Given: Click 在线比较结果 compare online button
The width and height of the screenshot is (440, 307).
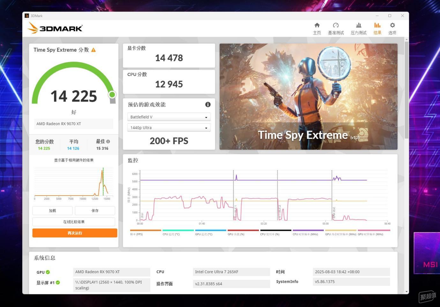Looking at the screenshot, I should tap(74, 222).
